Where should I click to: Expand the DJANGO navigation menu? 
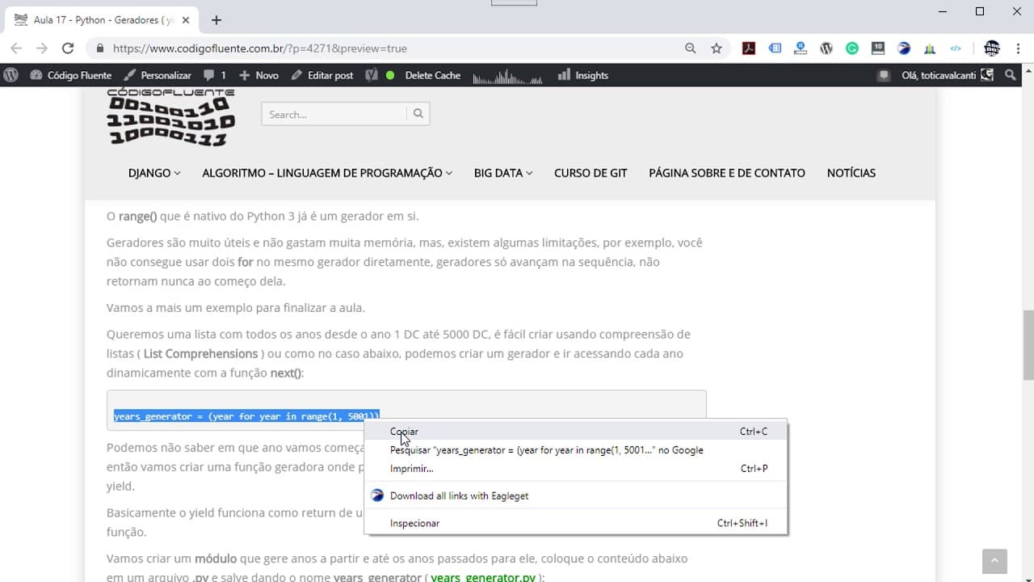point(154,173)
